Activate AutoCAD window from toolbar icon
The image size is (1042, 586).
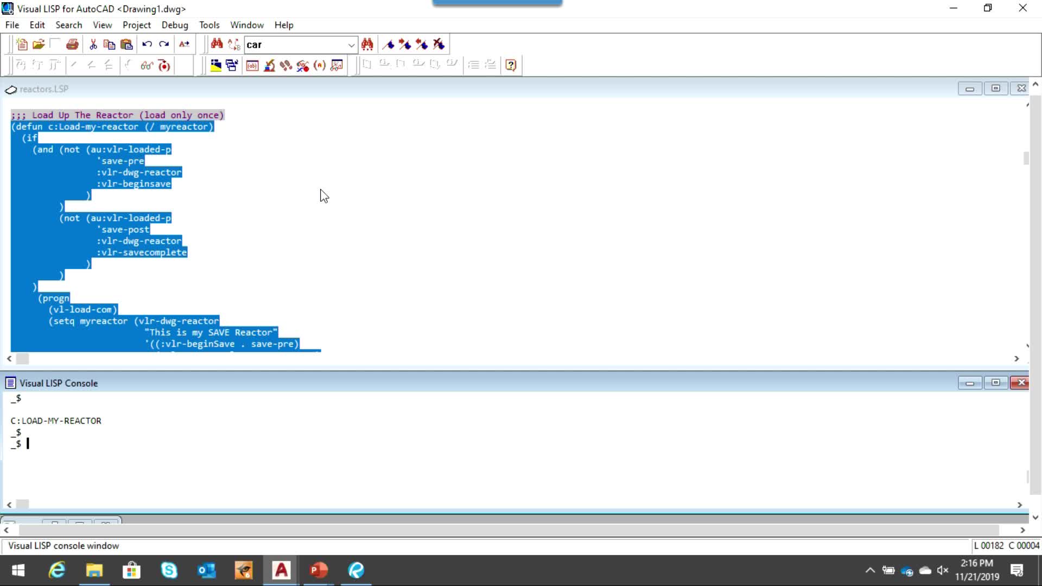(x=215, y=65)
